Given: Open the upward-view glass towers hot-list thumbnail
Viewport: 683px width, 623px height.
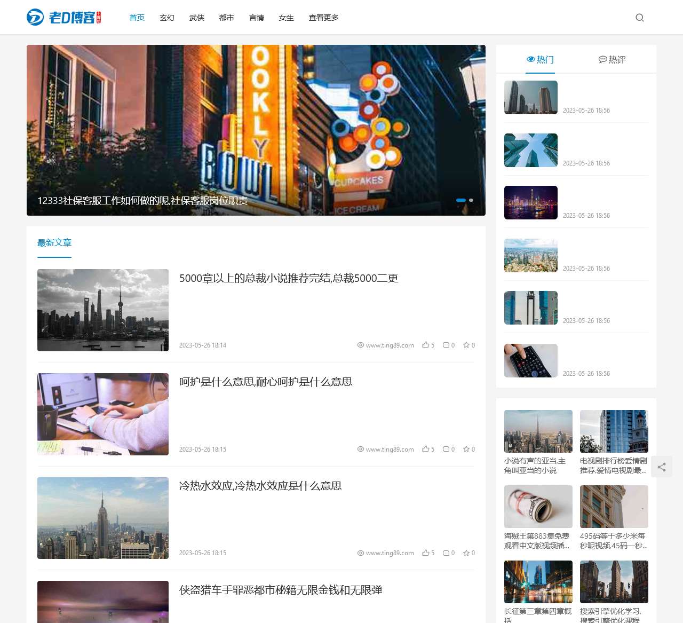Looking at the screenshot, I should [531, 150].
